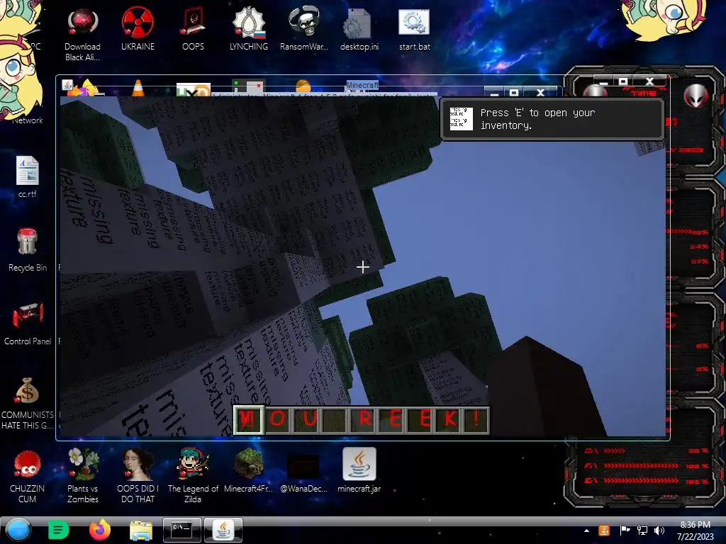Open File Explorer from the taskbar

141,531
